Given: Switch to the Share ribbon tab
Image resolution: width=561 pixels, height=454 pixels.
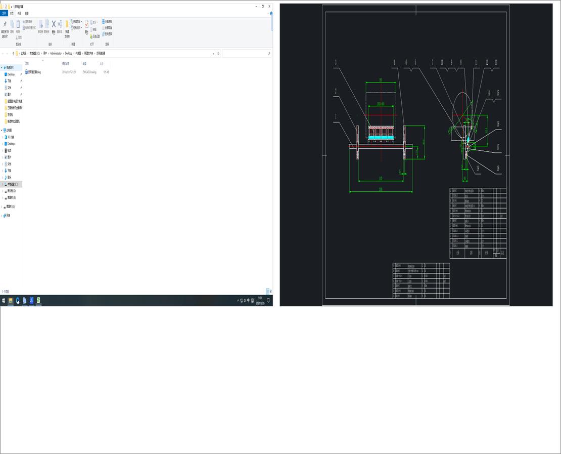Looking at the screenshot, I should pos(19,13).
